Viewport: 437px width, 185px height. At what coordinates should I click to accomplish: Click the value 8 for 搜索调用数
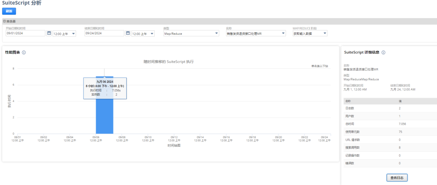400,147
